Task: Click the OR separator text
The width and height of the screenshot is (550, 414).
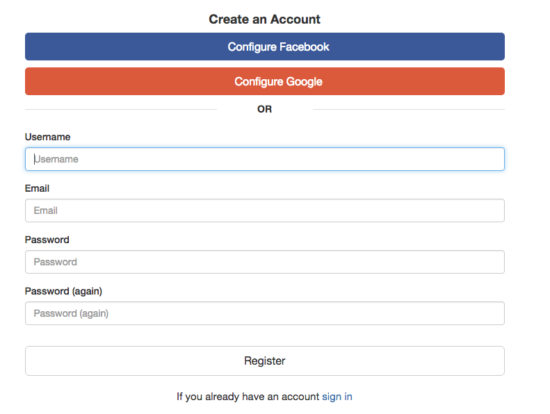Action: pyautogui.click(x=264, y=109)
